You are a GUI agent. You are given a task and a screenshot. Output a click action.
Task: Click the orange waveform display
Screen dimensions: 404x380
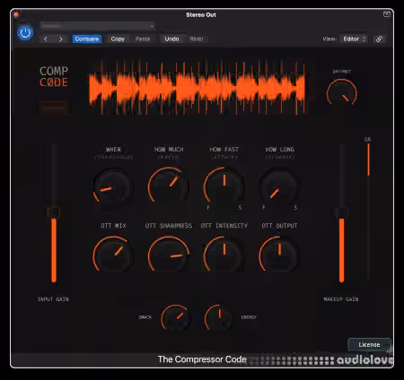198,87
